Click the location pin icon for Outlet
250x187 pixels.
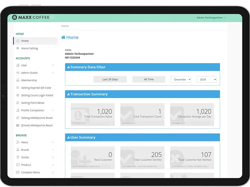(x=18, y=158)
